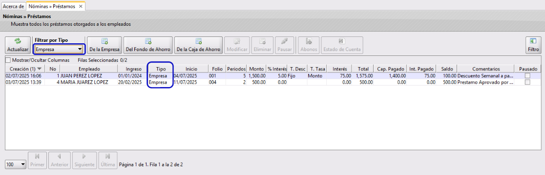Click the 1,400.00 Cap. Pagado cell
This screenshot has width=545, height=175.
[x=390, y=76]
